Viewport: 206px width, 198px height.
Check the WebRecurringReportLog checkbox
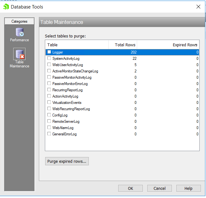(49, 109)
